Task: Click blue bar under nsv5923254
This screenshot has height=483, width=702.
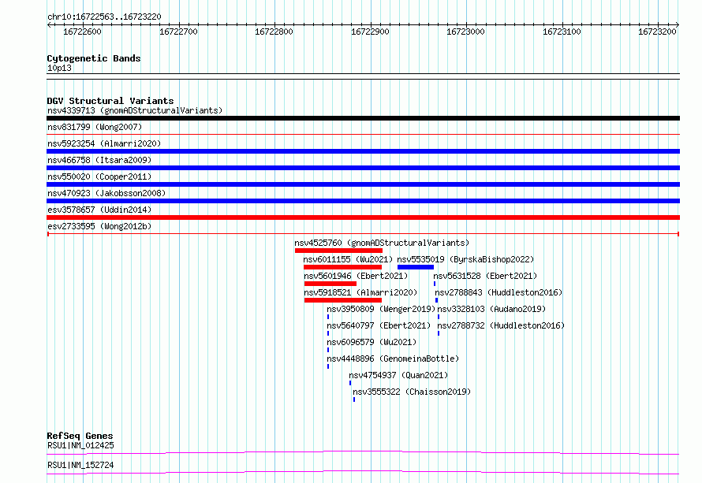Action: pyautogui.click(x=363, y=151)
